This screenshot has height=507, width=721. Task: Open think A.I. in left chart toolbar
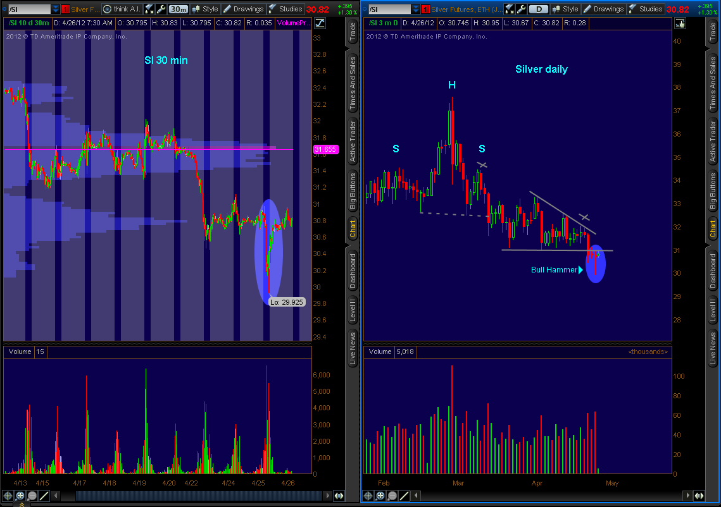(121, 9)
